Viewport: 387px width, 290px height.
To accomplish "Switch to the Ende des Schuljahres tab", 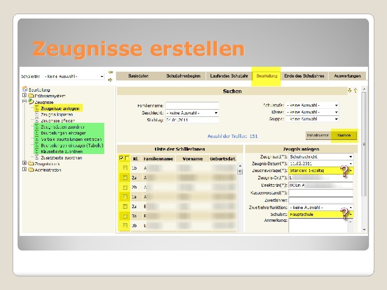I will click(x=304, y=76).
